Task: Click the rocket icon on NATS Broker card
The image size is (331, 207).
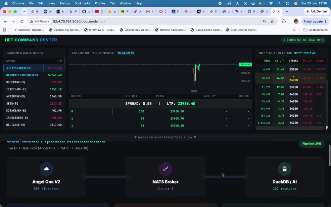Action: pyautogui.click(x=165, y=169)
